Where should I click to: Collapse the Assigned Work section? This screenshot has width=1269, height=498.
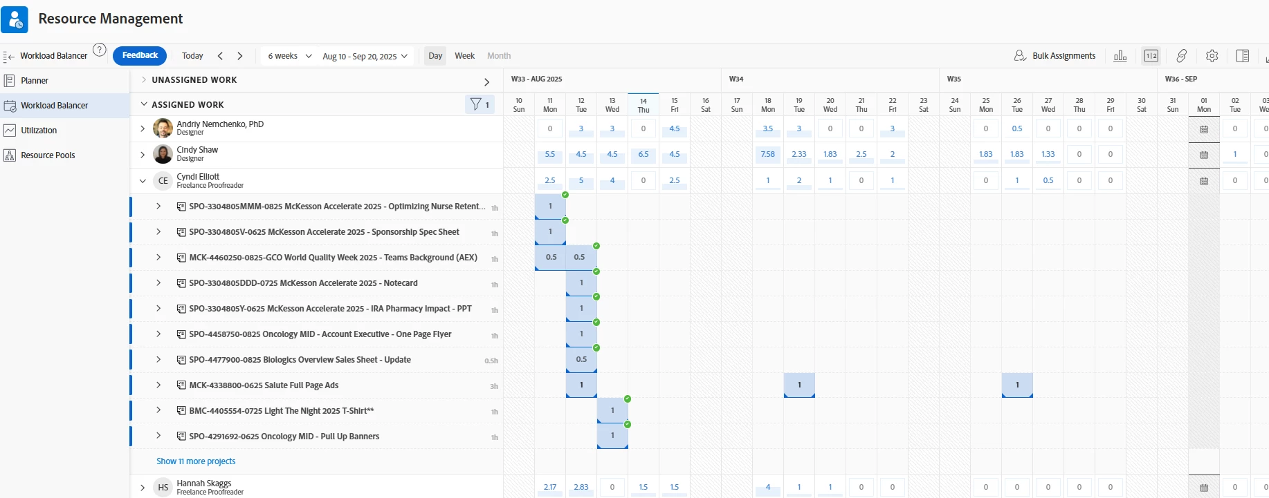point(143,104)
